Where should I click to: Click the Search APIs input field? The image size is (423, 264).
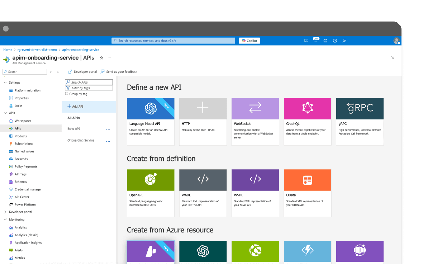pos(89,82)
